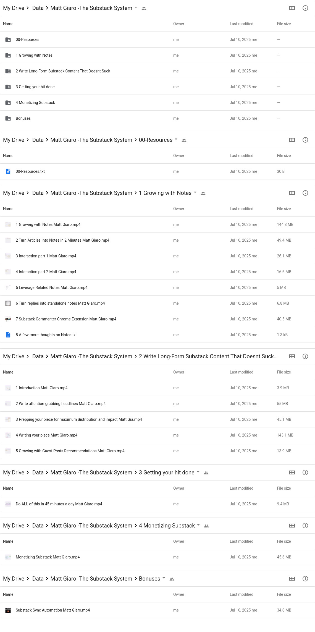Switch grid layout in 4 Monetizing Substack panel
The width and height of the screenshot is (315, 632).
292,526
